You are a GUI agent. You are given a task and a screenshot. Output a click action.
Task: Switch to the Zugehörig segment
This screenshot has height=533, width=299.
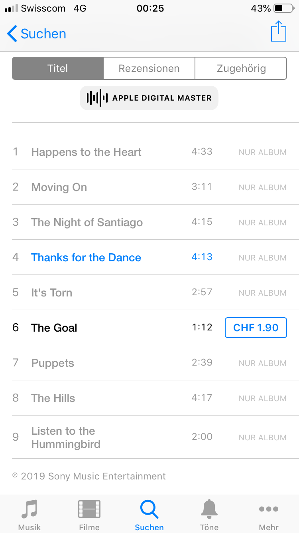[241, 68]
